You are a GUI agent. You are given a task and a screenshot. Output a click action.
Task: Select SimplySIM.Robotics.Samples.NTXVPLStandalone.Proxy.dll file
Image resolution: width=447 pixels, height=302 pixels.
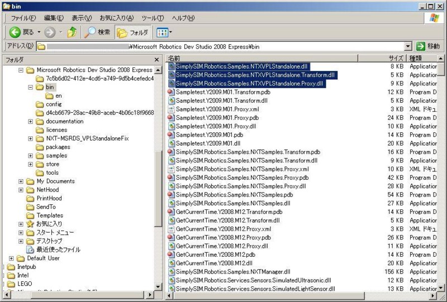coord(249,84)
